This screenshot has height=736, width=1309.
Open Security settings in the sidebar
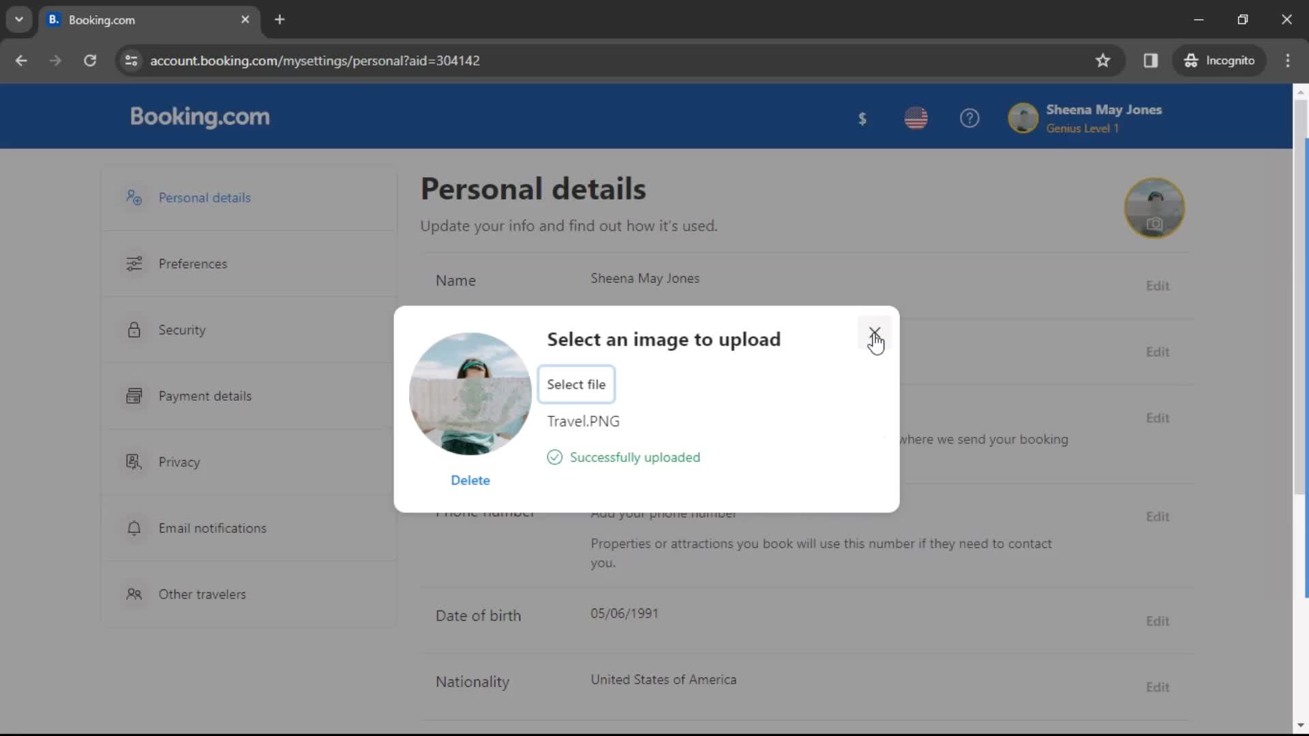point(250,330)
